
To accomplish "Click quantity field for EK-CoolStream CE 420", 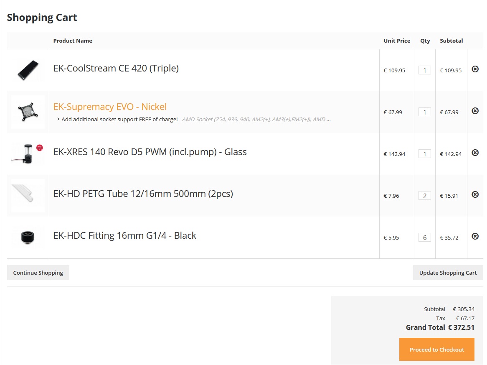I will tap(425, 70).
